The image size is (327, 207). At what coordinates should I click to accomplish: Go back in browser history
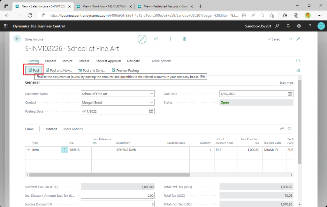(8, 15)
